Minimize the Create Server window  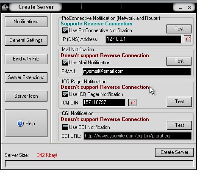click(180, 8)
